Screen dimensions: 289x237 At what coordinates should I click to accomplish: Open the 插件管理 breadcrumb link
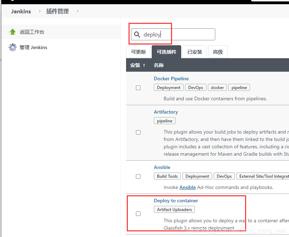(58, 12)
